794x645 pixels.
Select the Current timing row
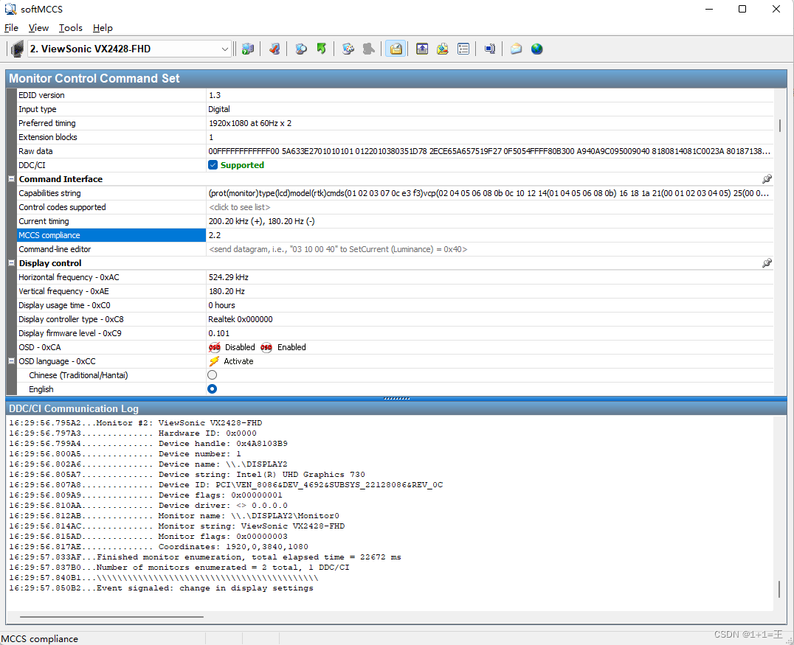pyautogui.click(x=395, y=221)
